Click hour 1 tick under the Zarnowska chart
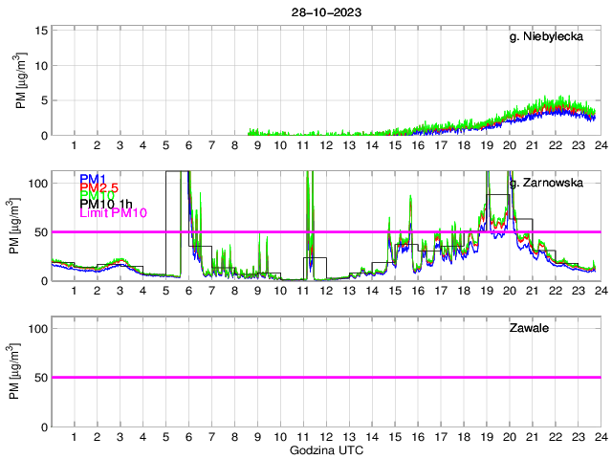 click(x=74, y=291)
